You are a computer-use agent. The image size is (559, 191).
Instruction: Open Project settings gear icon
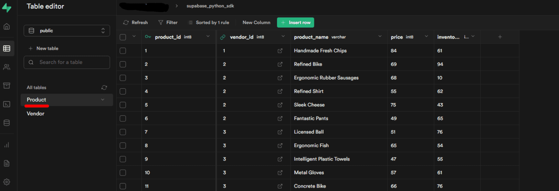click(7, 182)
